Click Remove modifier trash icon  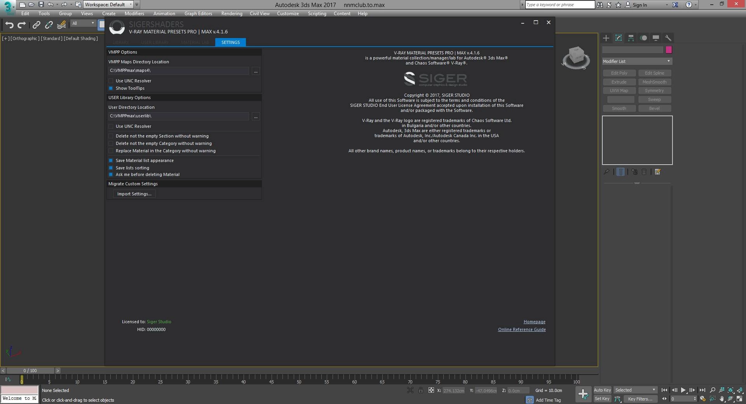coord(644,172)
